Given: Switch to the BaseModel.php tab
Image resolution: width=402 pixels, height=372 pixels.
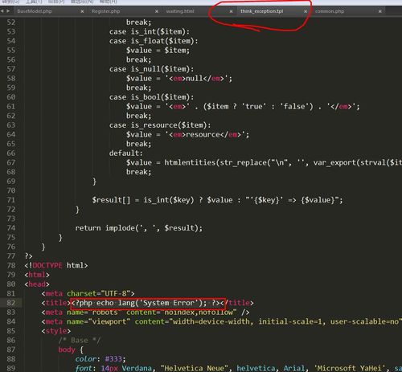Looking at the screenshot, I should click(35, 11).
